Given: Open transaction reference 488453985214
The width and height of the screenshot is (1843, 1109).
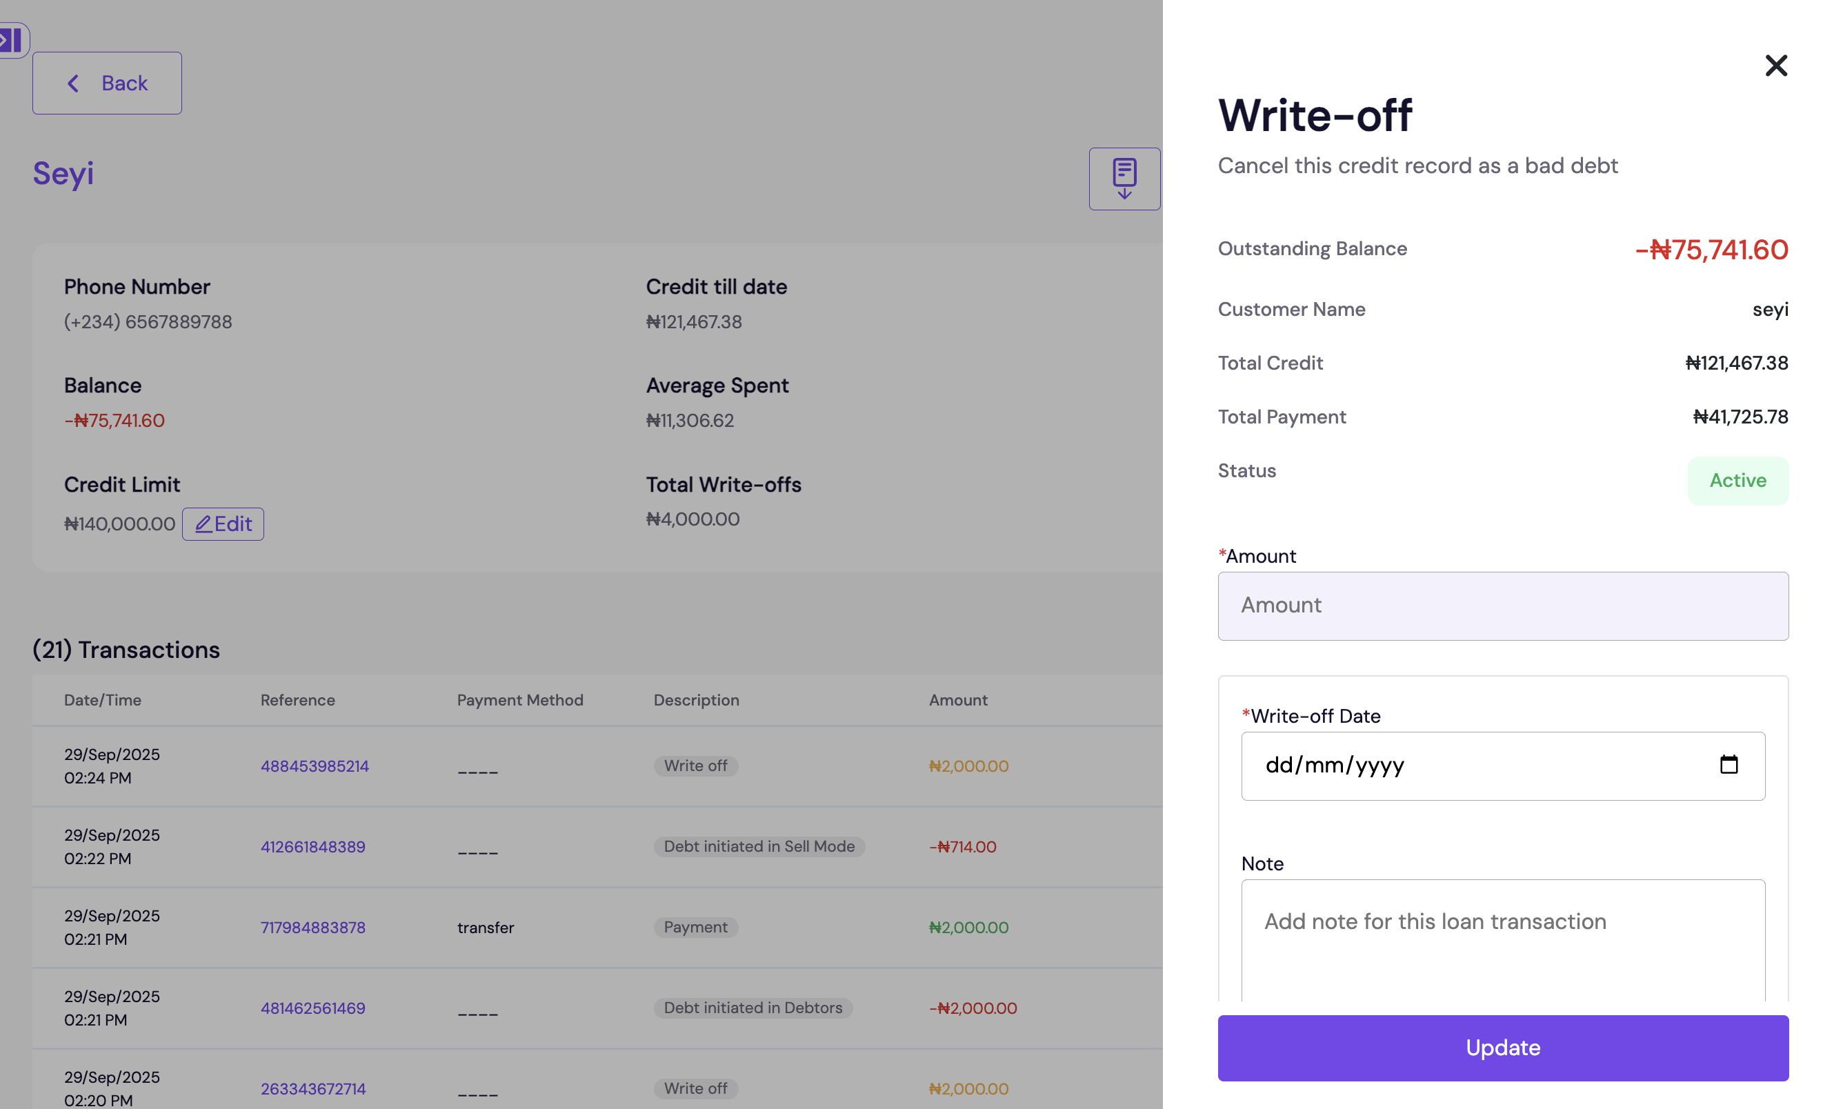Looking at the screenshot, I should tap(315, 766).
